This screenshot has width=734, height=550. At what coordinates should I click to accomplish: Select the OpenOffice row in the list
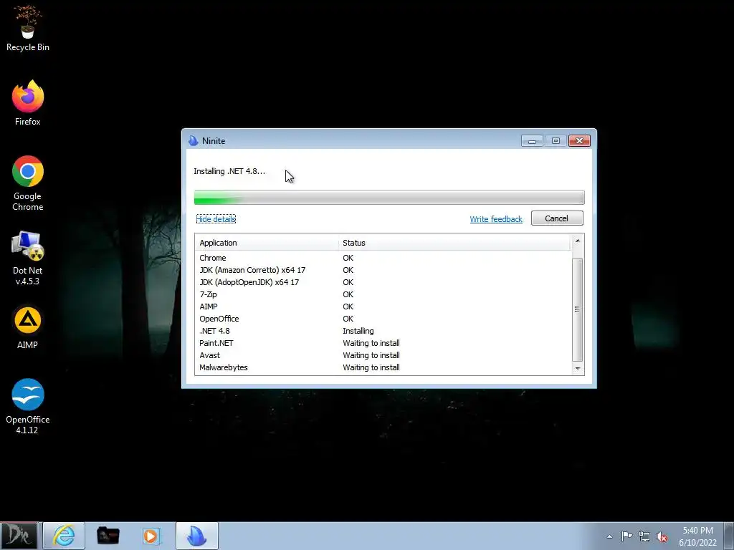[383, 319]
